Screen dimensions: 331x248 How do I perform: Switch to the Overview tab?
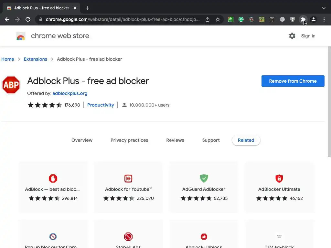82,140
